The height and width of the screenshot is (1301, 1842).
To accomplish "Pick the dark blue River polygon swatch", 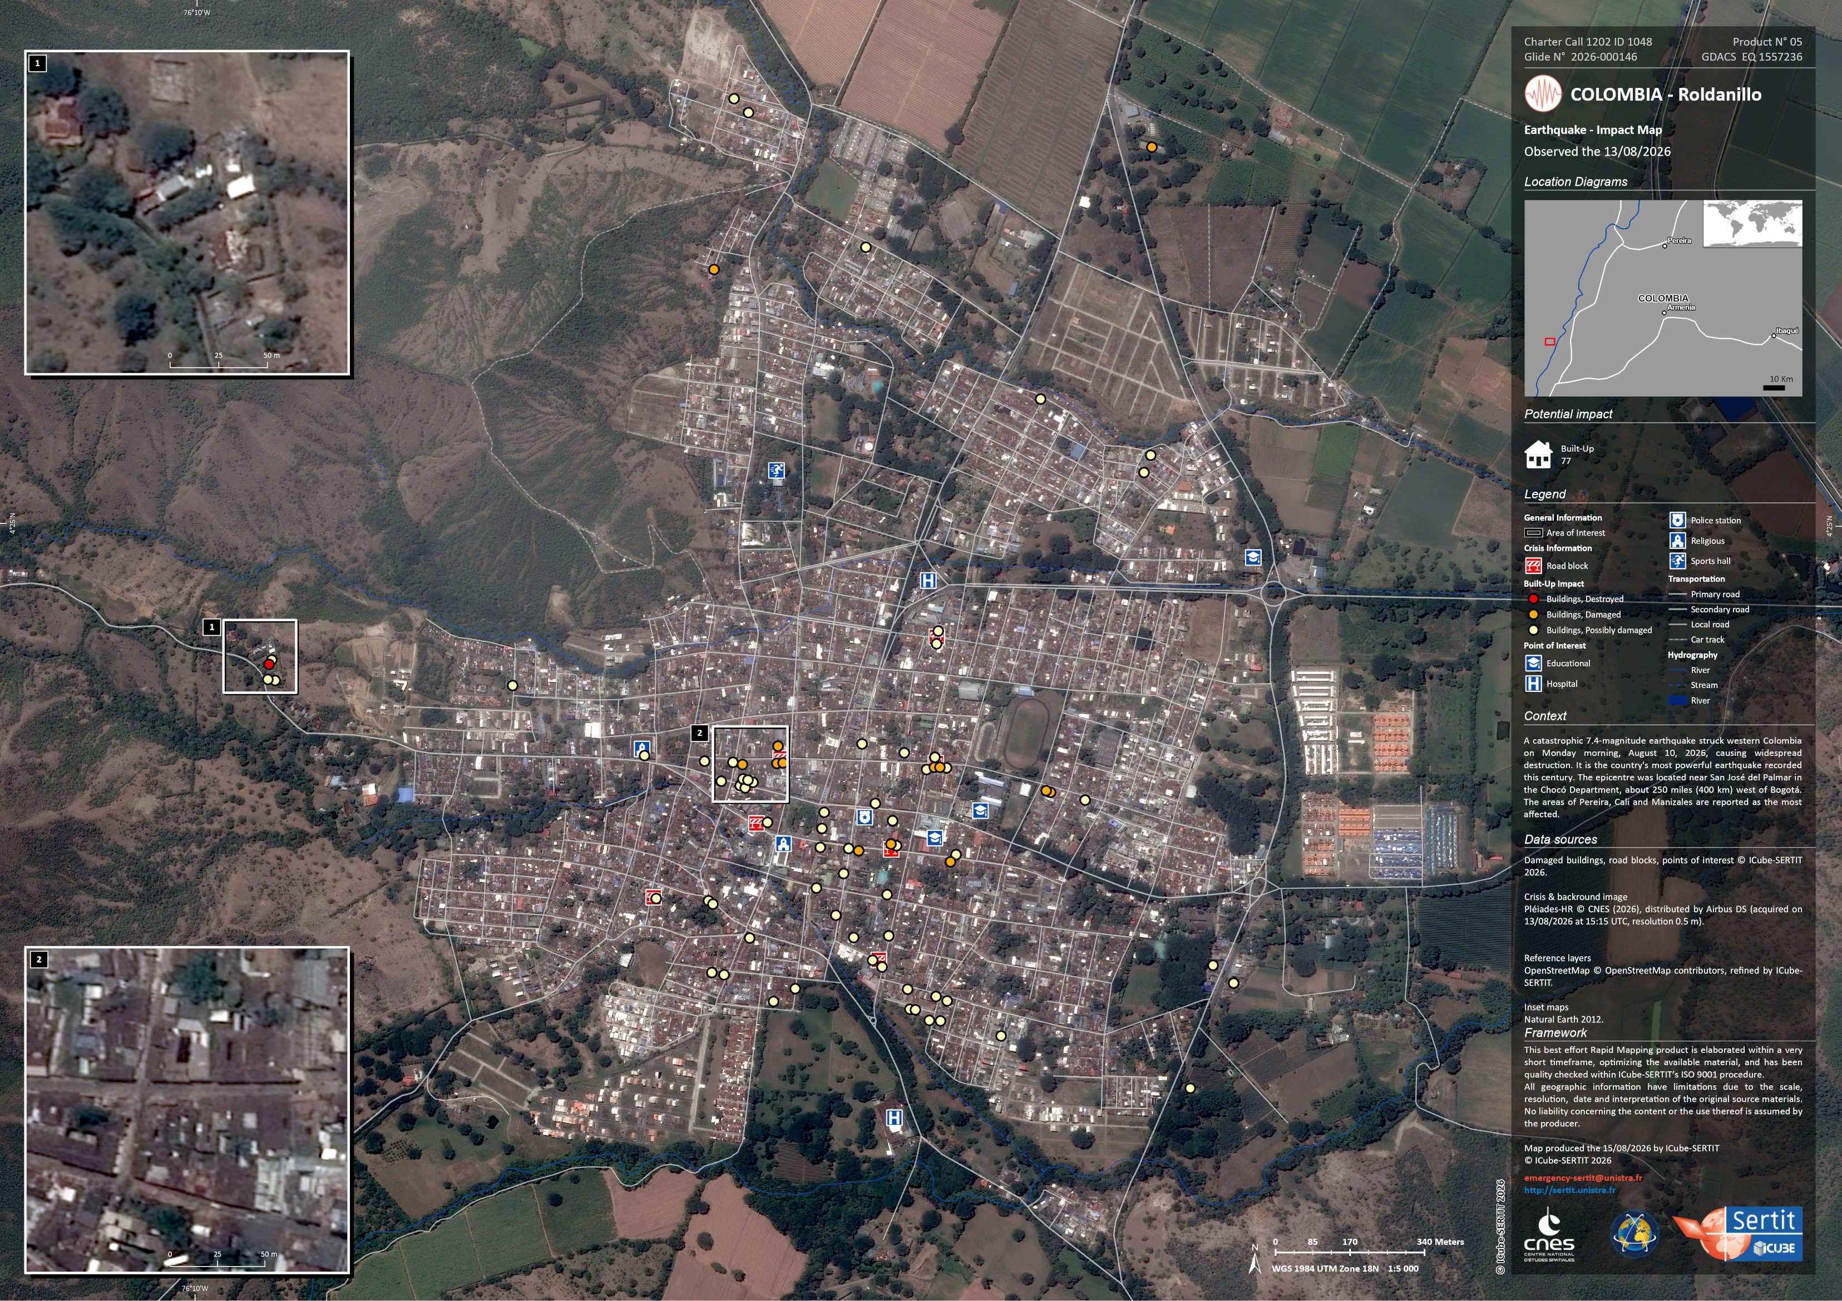I will [1677, 700].
